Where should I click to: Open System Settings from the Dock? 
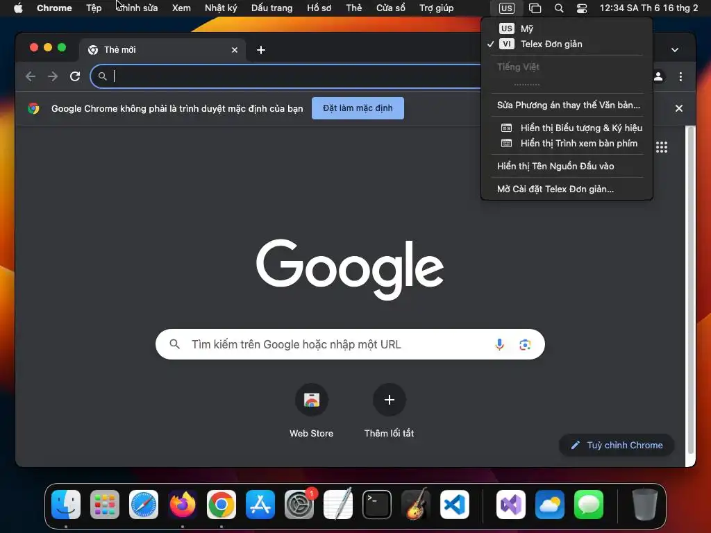pos(299,504)
